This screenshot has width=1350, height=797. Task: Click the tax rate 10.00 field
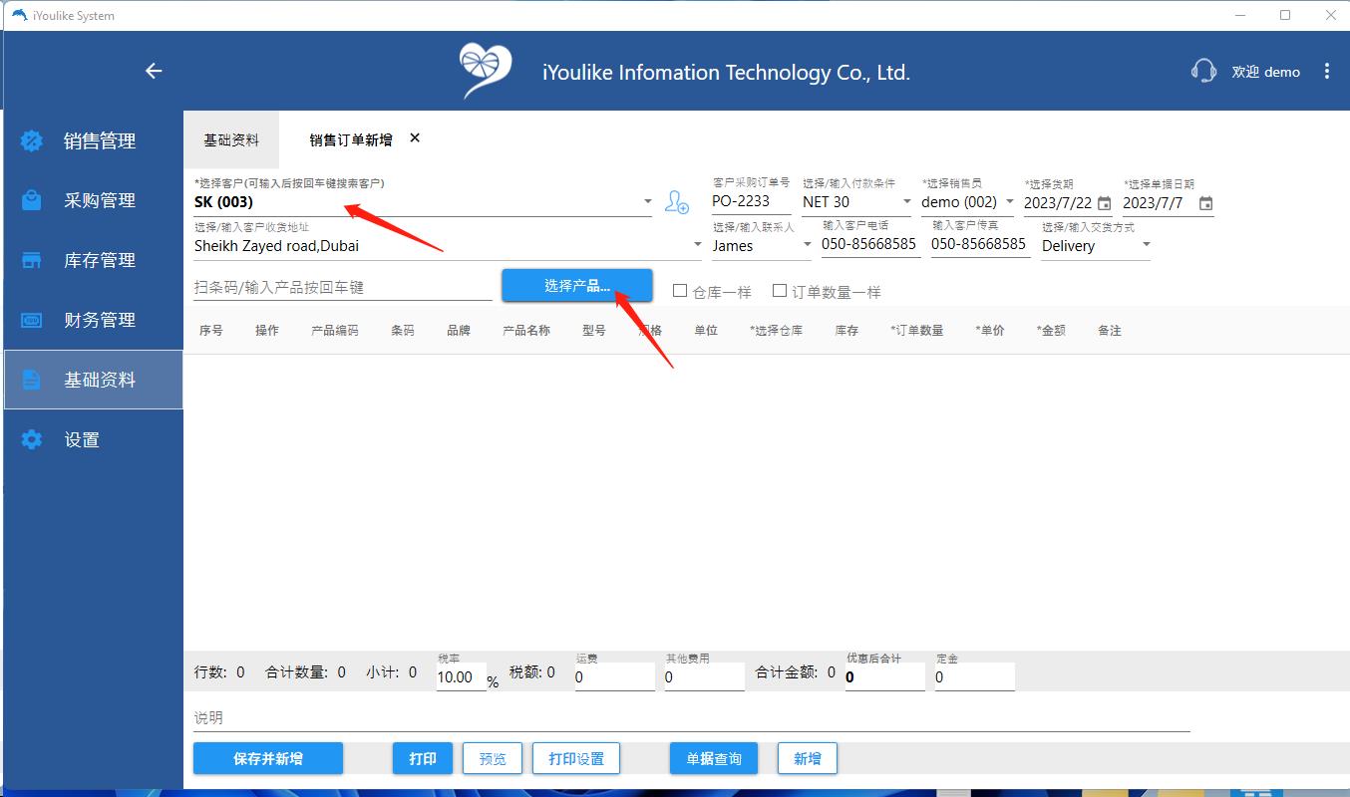[x=461, y=677]
